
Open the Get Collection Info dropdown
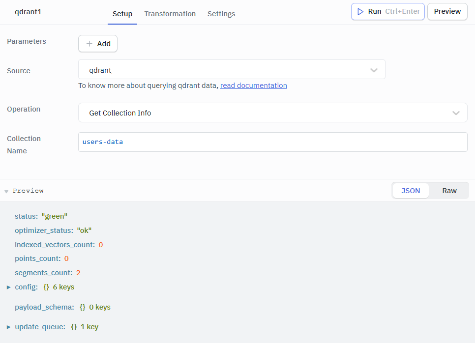click(x=272, y=113)
